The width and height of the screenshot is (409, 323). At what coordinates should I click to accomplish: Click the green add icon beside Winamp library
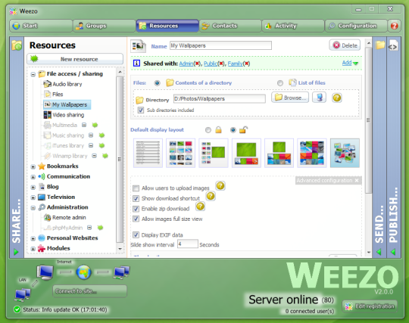coord(105,156)
